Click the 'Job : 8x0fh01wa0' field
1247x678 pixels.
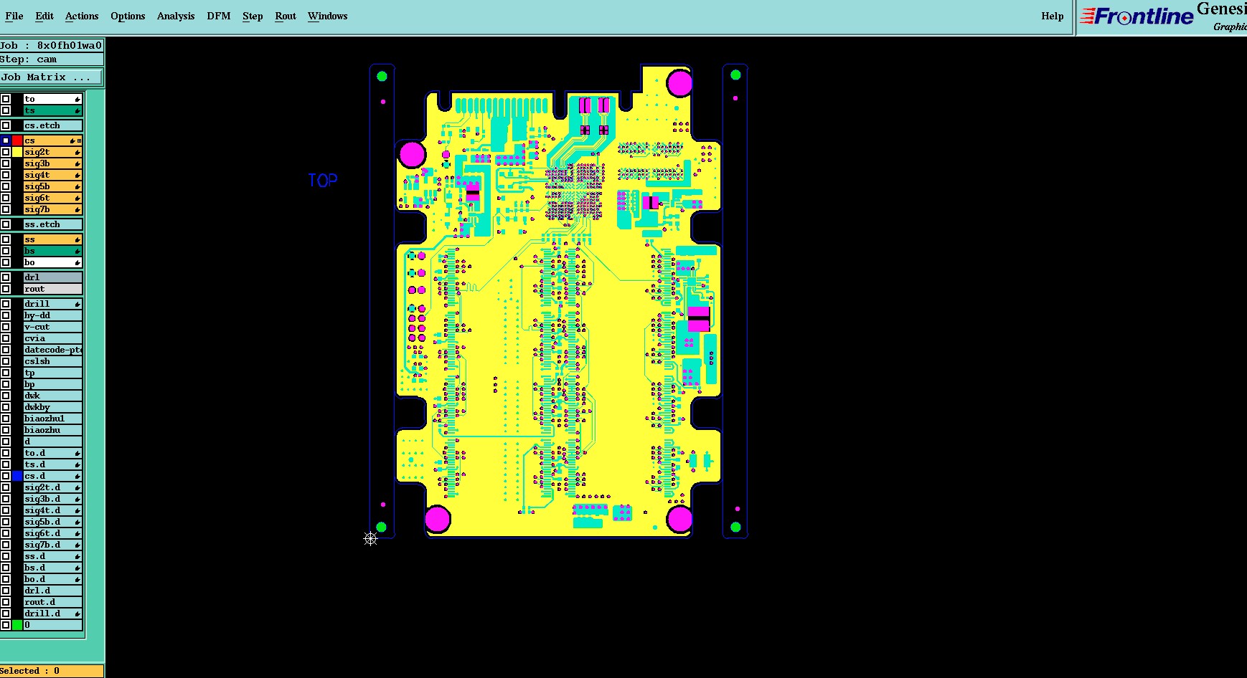(52, 45)
